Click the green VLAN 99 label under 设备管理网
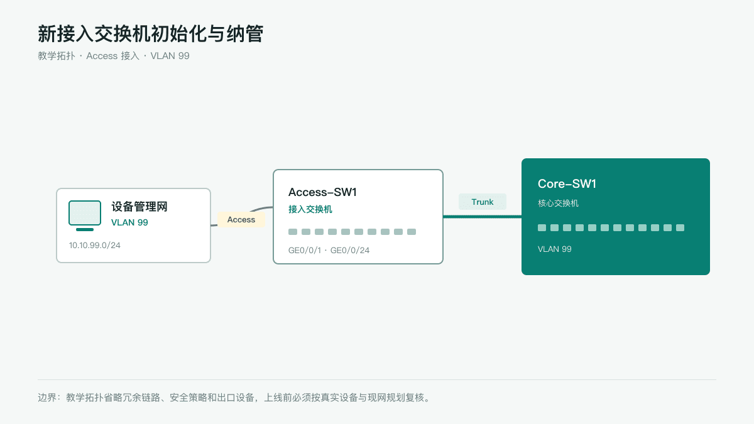Viewport: 754px width, 424px height. pos(129,222)
